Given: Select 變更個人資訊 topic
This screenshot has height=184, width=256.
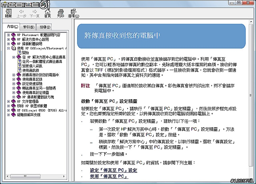Looking at the screenshot, I should pyautogui.click(x=32, y=66).
